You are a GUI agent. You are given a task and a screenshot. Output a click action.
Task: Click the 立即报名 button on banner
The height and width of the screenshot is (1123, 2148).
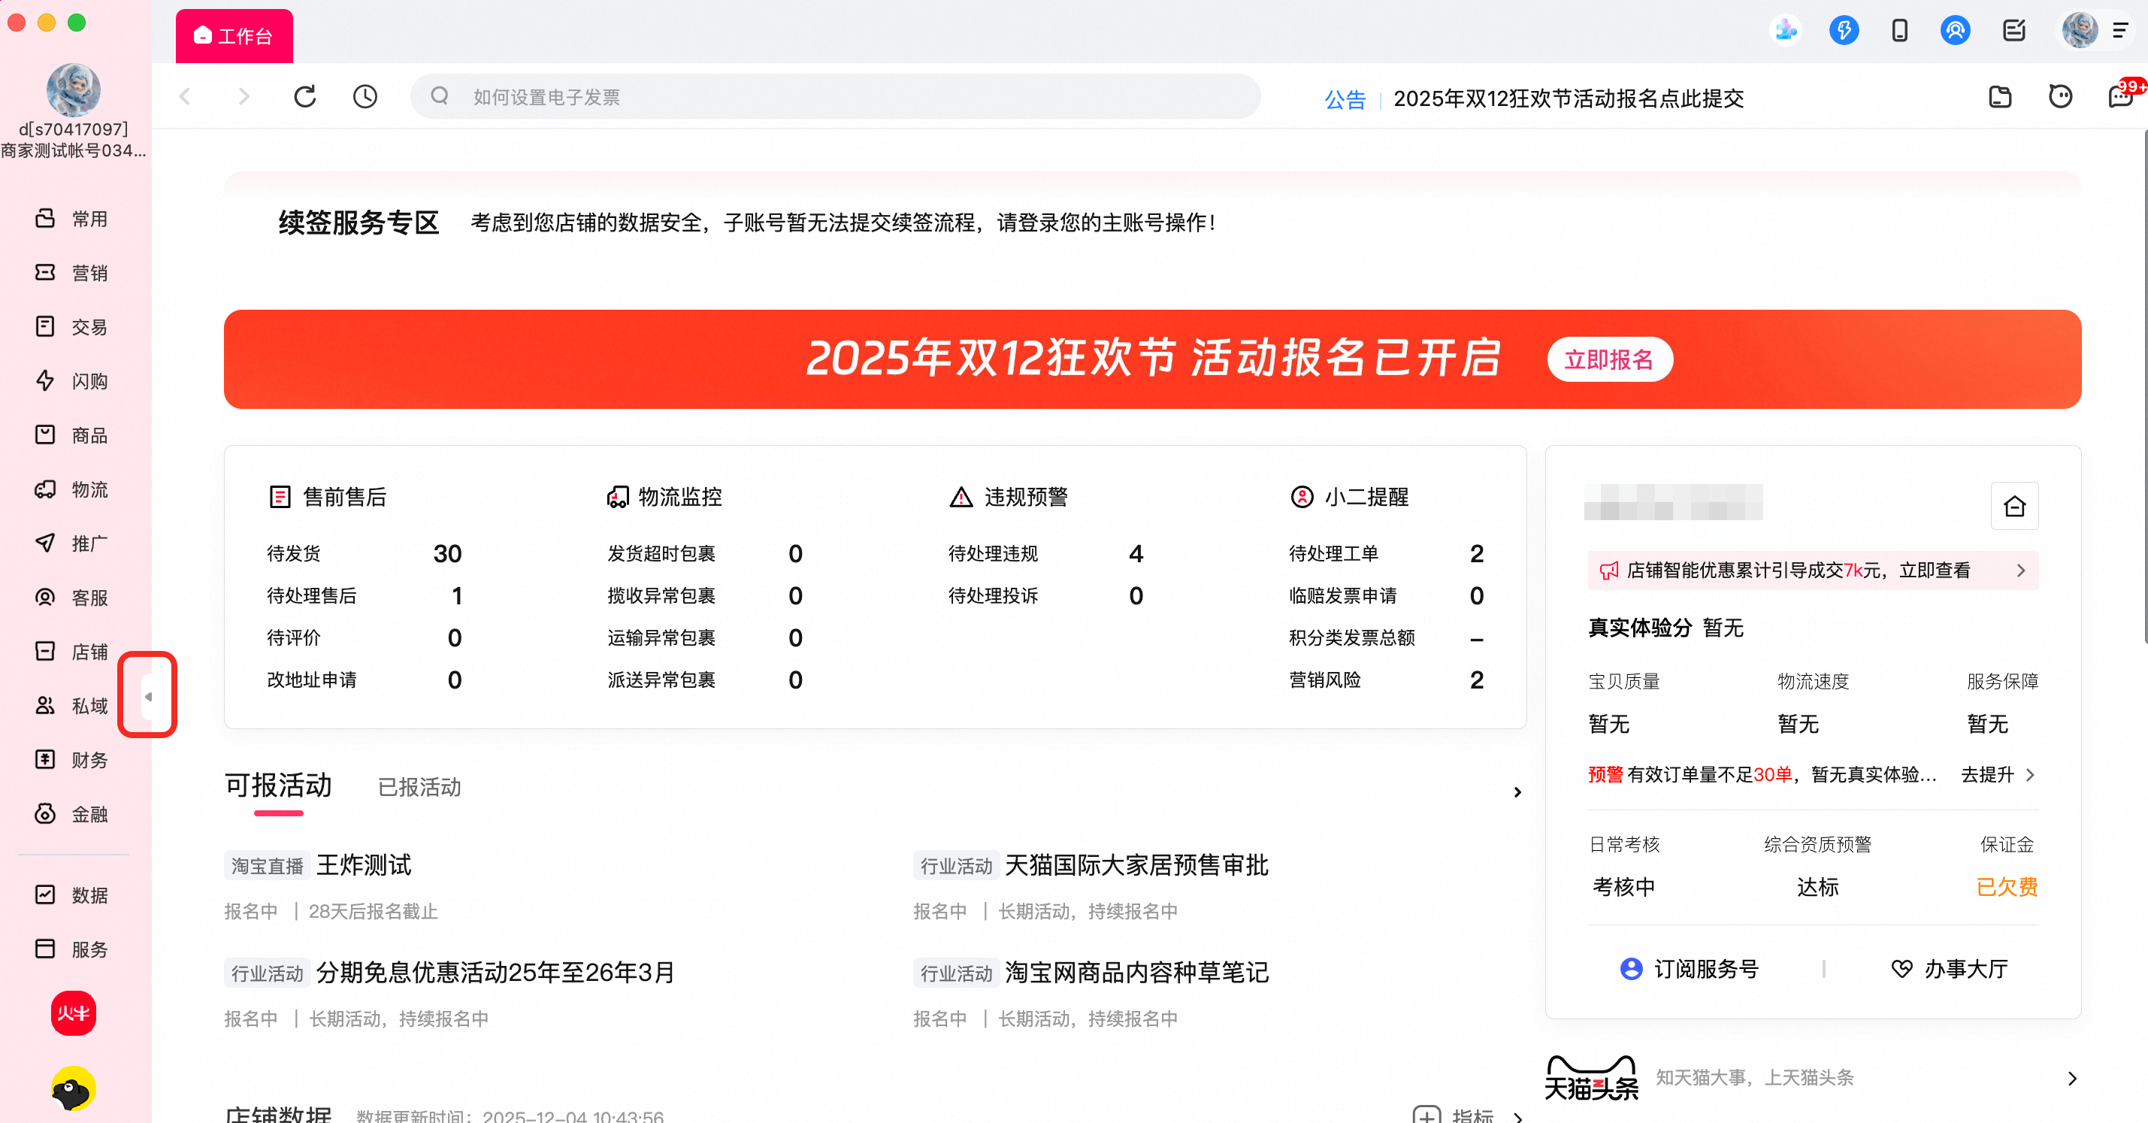tap(1609, 359)
